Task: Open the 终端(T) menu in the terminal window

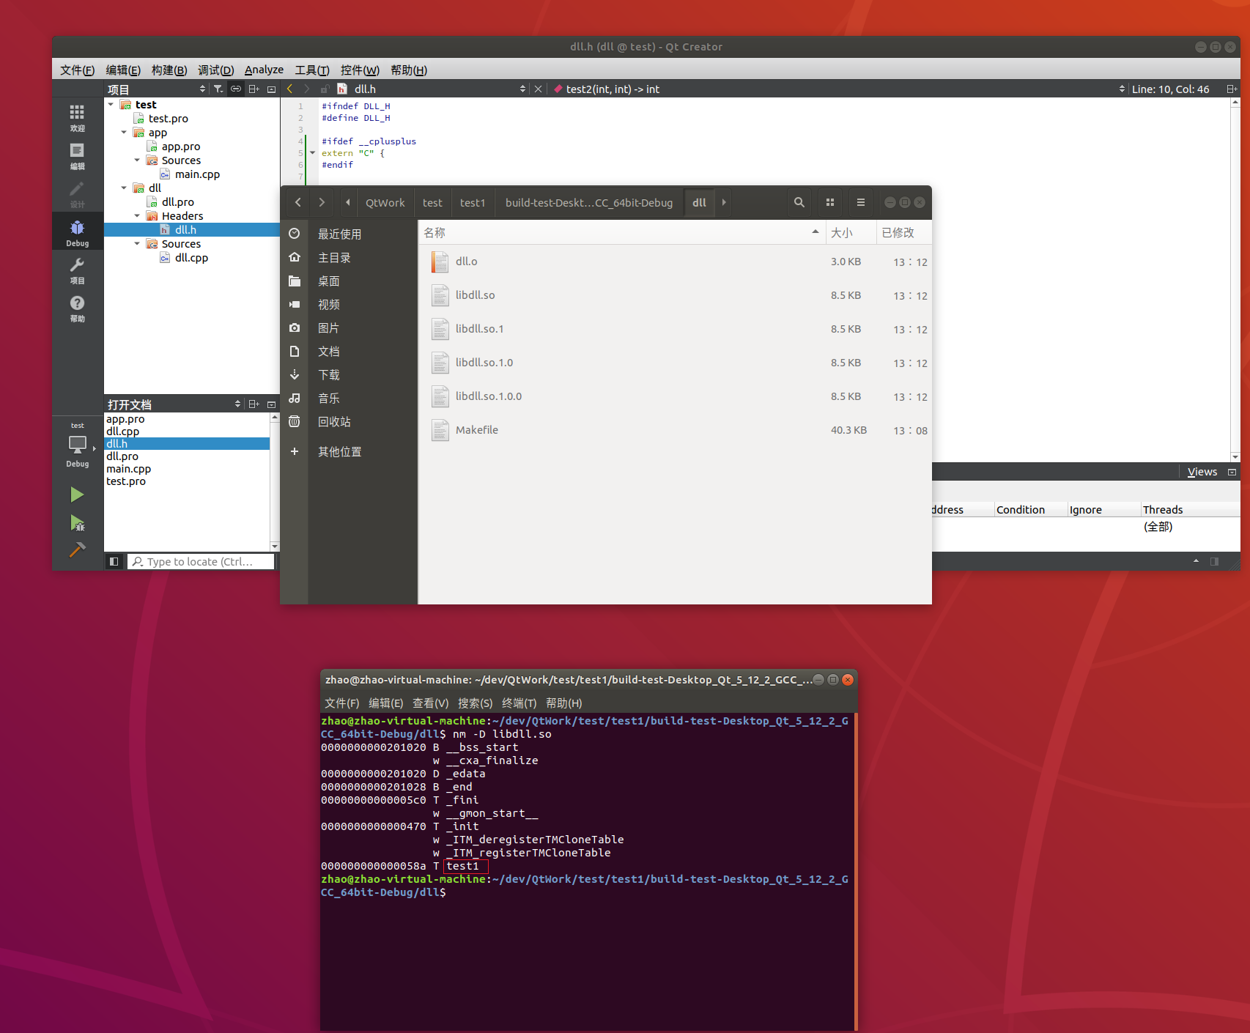Action: pos(519,703)
